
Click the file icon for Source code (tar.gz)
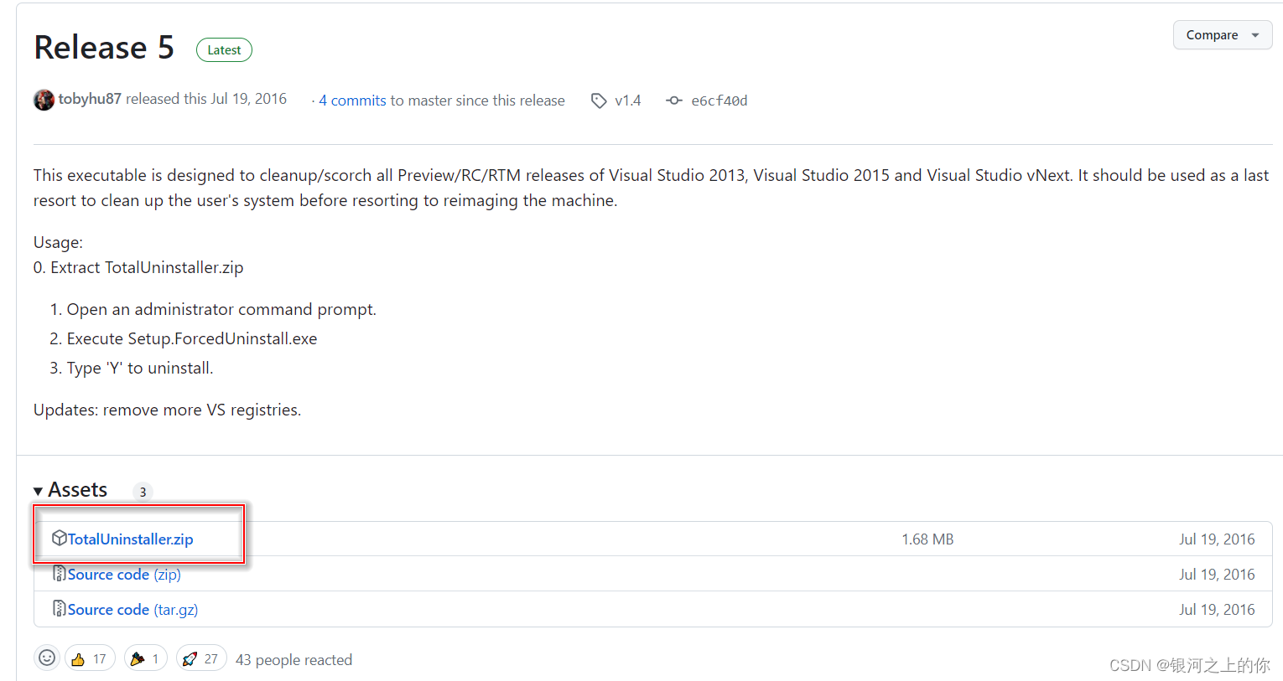point(59,609)
